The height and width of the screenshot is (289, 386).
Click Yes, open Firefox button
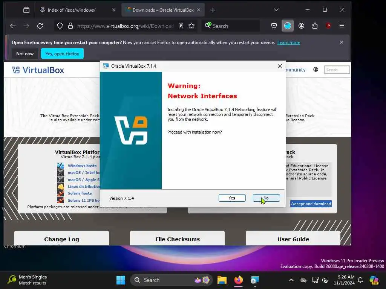pos(62,53)
